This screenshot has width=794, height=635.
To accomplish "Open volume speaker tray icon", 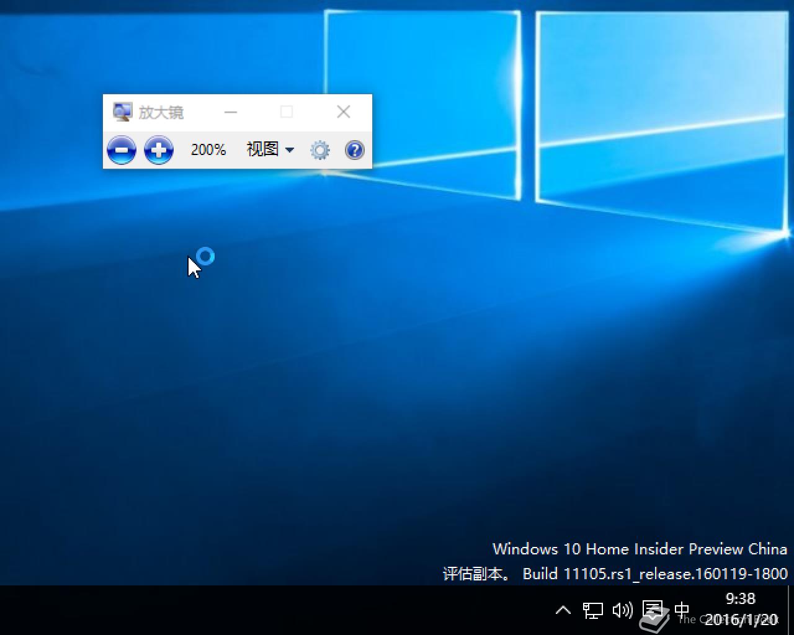I will coord(622,610).
